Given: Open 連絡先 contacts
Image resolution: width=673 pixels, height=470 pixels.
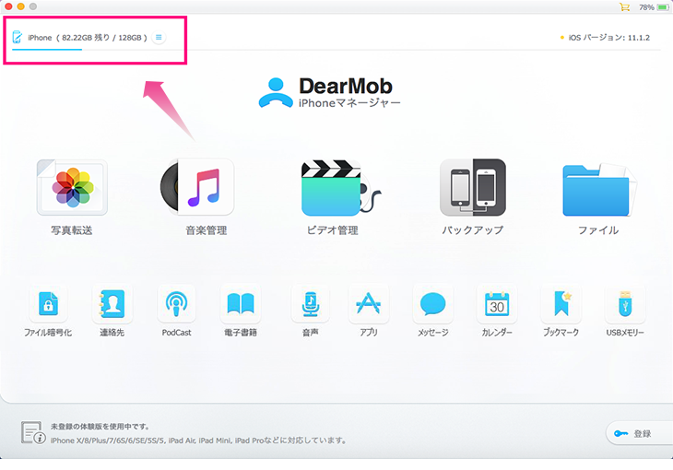Looking at the screenshot, I should (x=112, y=303).
